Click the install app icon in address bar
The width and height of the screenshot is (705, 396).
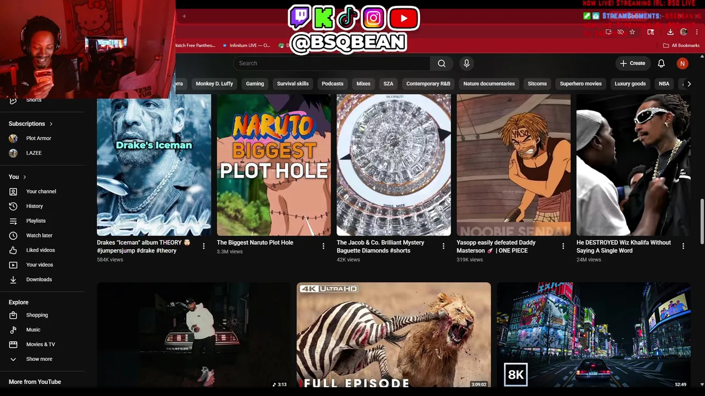[x=609, y=32]
